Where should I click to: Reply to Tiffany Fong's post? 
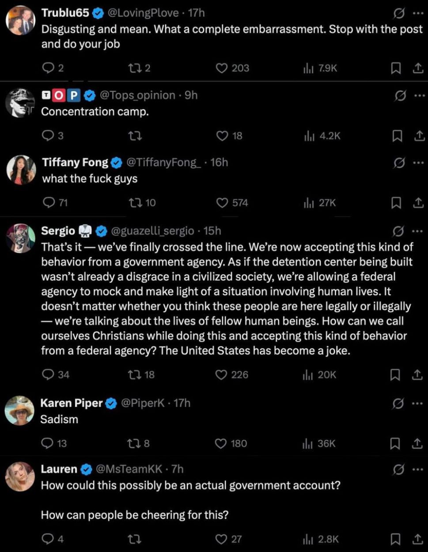(48, 203)
